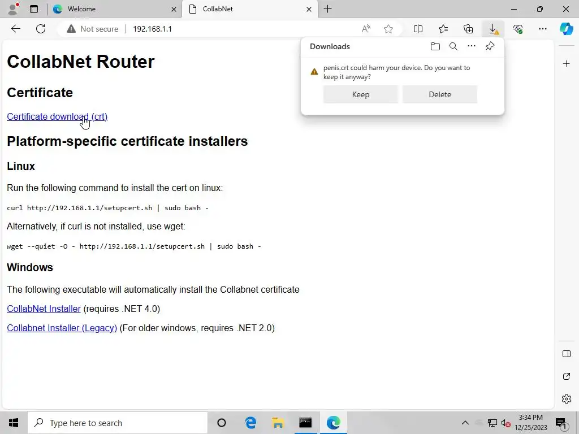Open Browser essentials heart icon
The image size is (579, 434).
(518, 29)
